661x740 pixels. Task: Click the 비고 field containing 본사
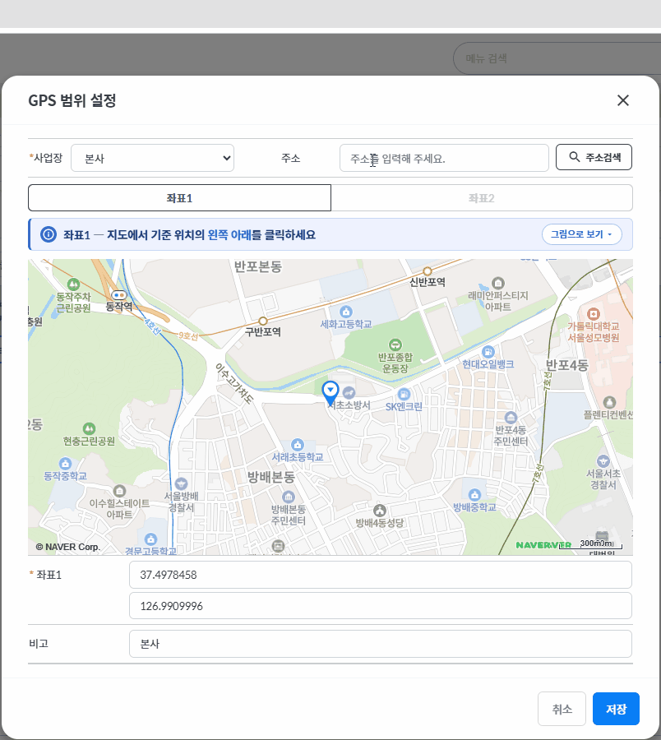[x=381, y=644]
